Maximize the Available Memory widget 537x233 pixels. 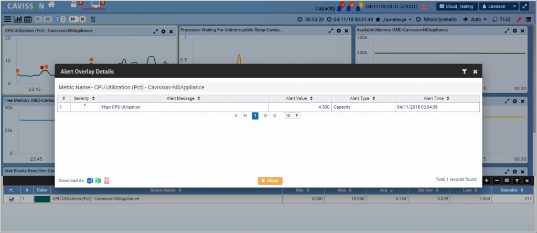[507, 31]
